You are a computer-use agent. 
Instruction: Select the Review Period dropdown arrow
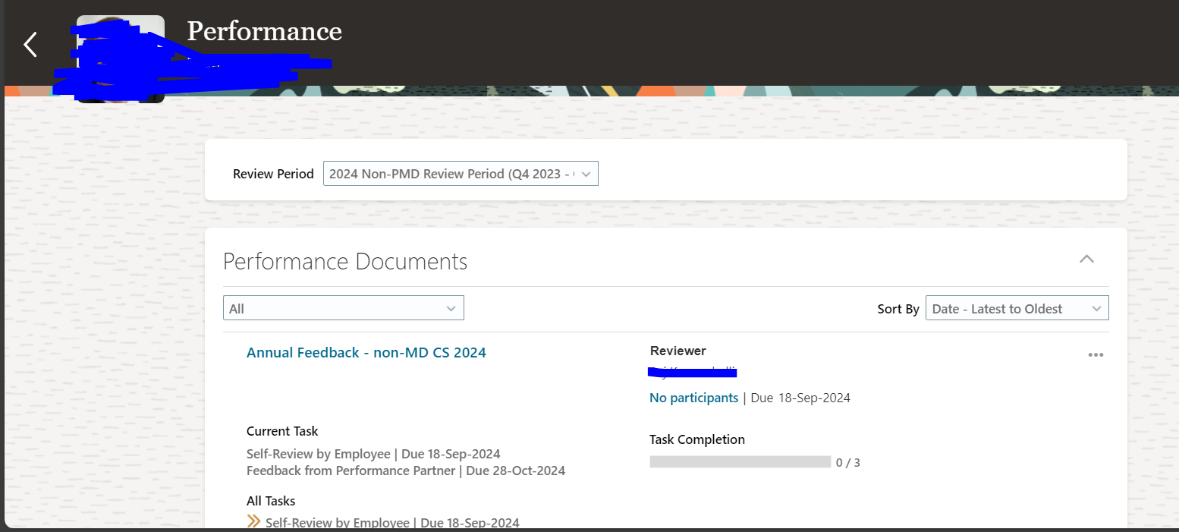point(586,173)
